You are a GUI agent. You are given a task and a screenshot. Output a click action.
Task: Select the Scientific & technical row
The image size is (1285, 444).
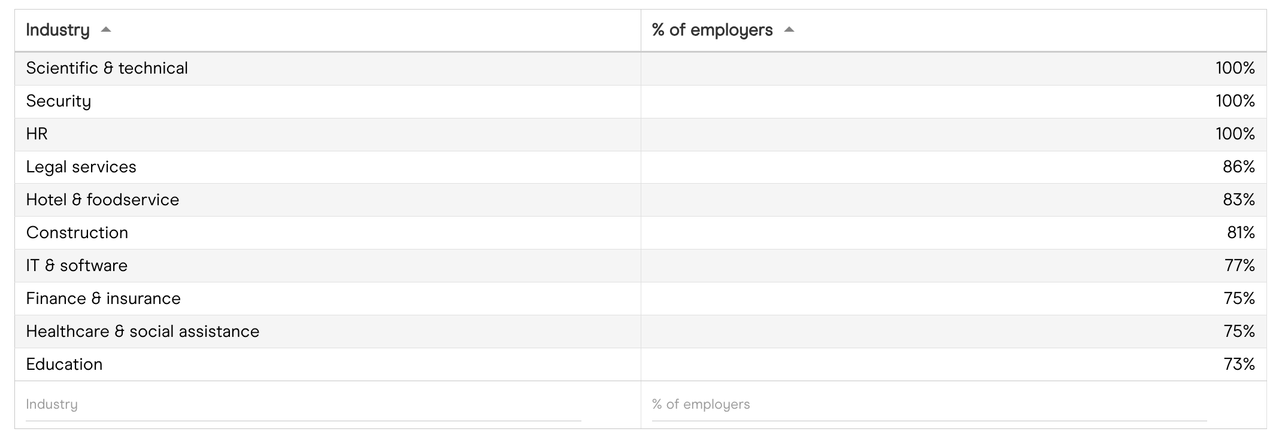click(x=107, y=68)
